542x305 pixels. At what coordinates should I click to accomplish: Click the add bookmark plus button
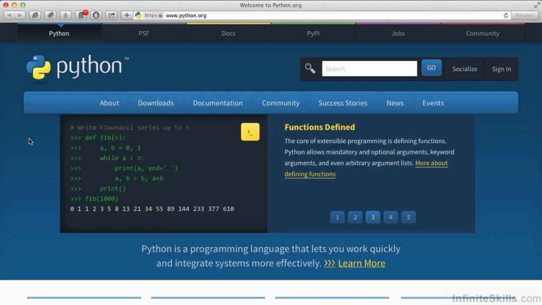[x=127, y=15]
